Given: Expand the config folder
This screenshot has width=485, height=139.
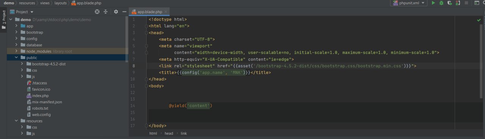Looking at the screenshot, I should coord(17,38).
